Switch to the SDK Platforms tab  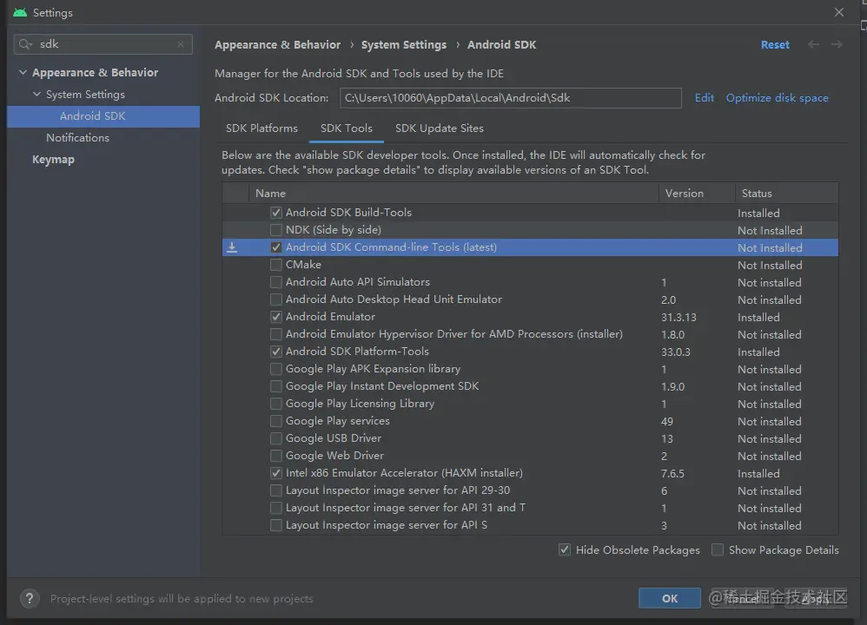(x=261, y=128)
